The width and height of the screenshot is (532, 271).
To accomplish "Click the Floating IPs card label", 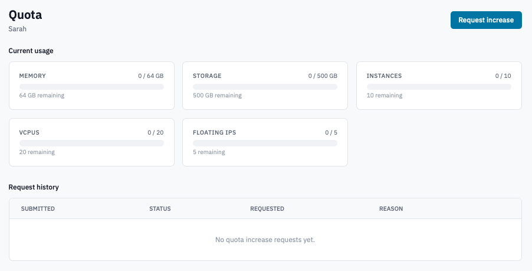I will (215, 132).
